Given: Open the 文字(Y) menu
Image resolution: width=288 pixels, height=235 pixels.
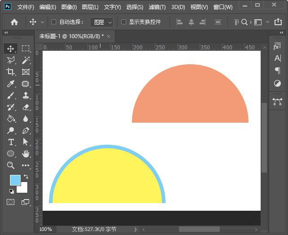Looking at the screenshot, I should [113, 7].
